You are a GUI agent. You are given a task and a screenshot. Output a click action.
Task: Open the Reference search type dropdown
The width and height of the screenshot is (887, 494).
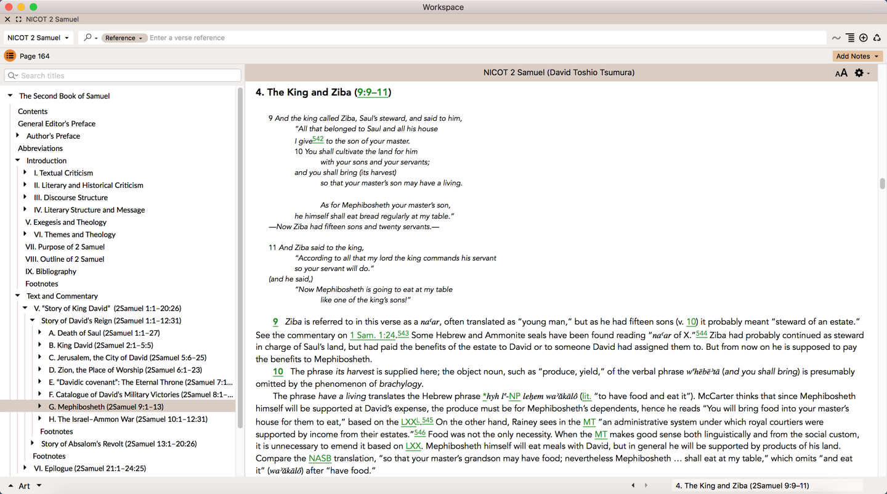tap(124, 38)
